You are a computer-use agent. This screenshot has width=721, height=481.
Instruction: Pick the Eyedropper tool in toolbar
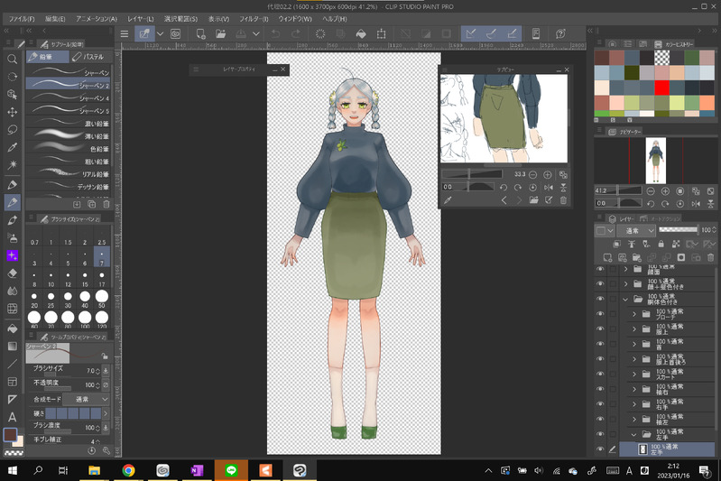(x=13, y=147)
